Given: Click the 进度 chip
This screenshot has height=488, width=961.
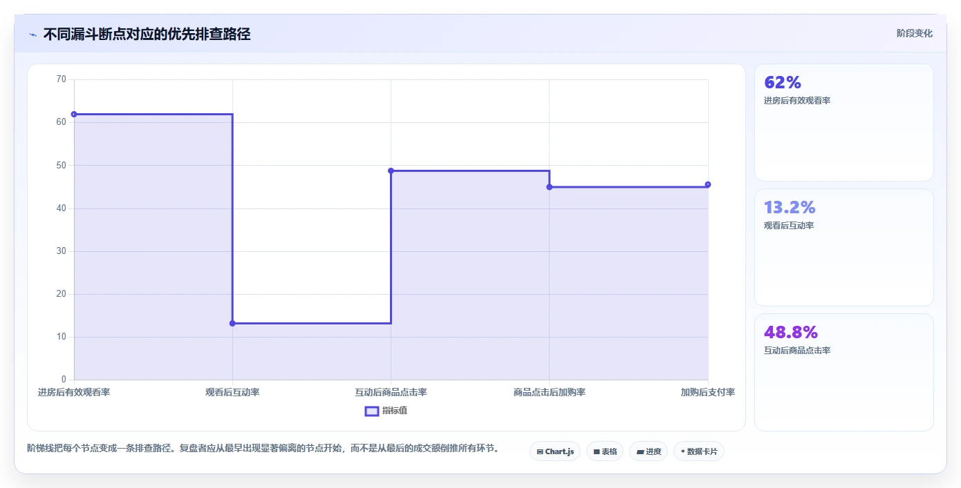Looking at the screenshot, I should pyautogui.click(x=649, y=451).
